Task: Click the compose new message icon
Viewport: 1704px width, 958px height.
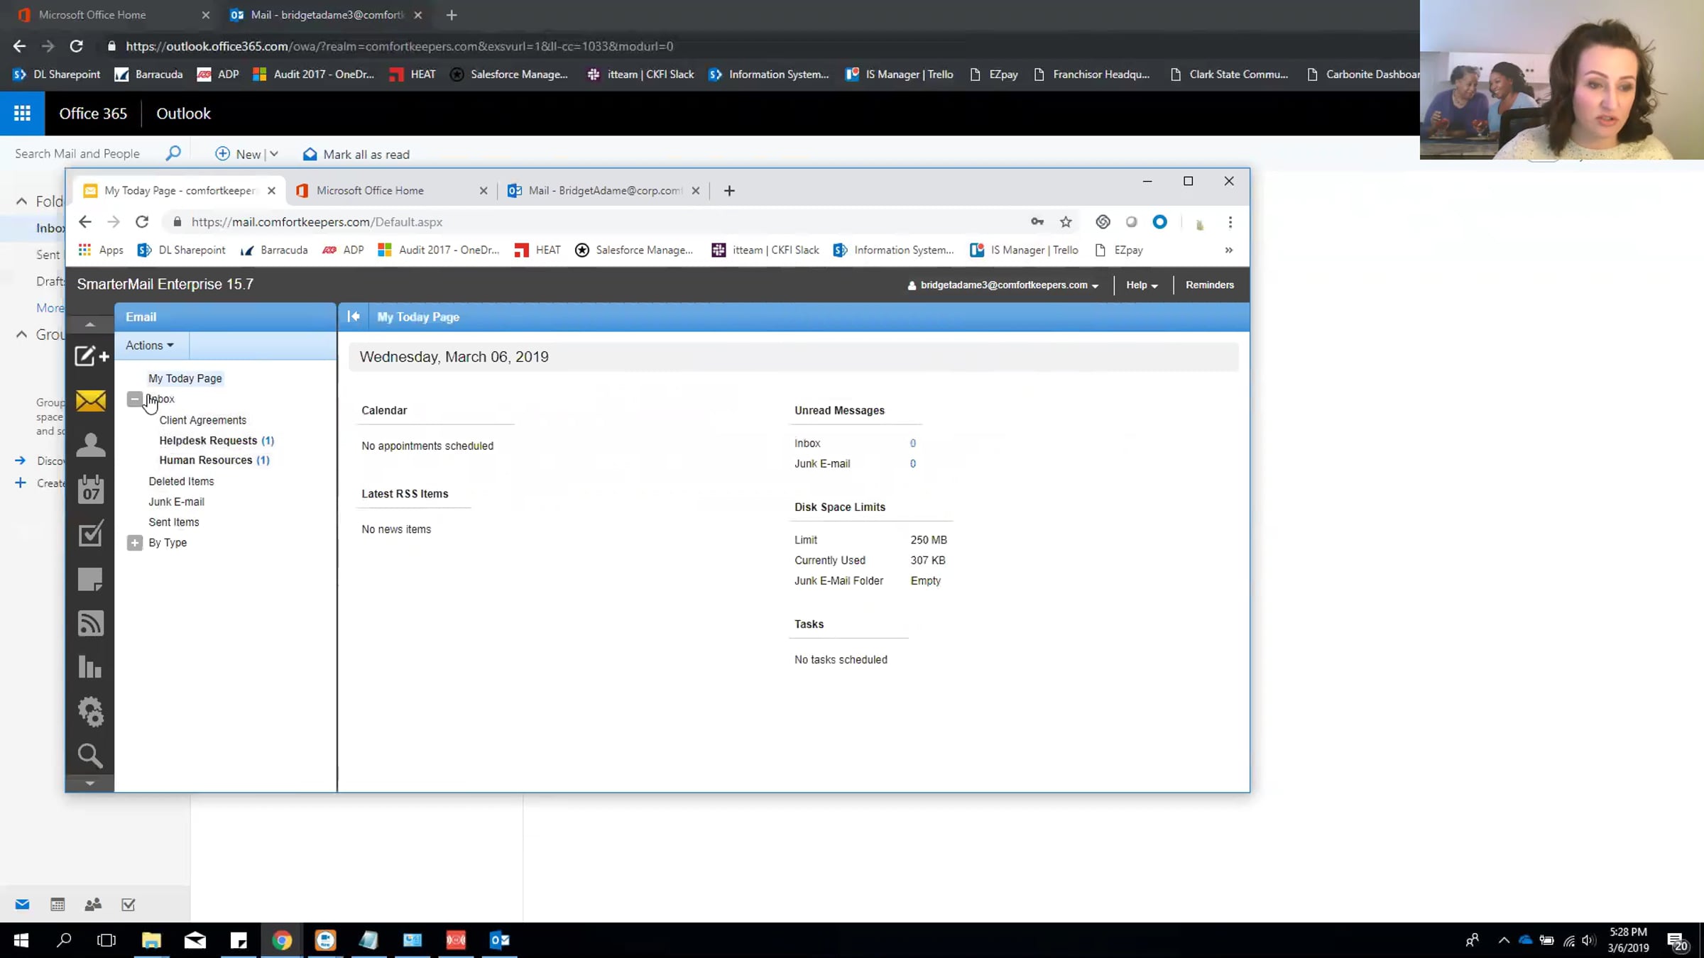Action: (90, 356)
